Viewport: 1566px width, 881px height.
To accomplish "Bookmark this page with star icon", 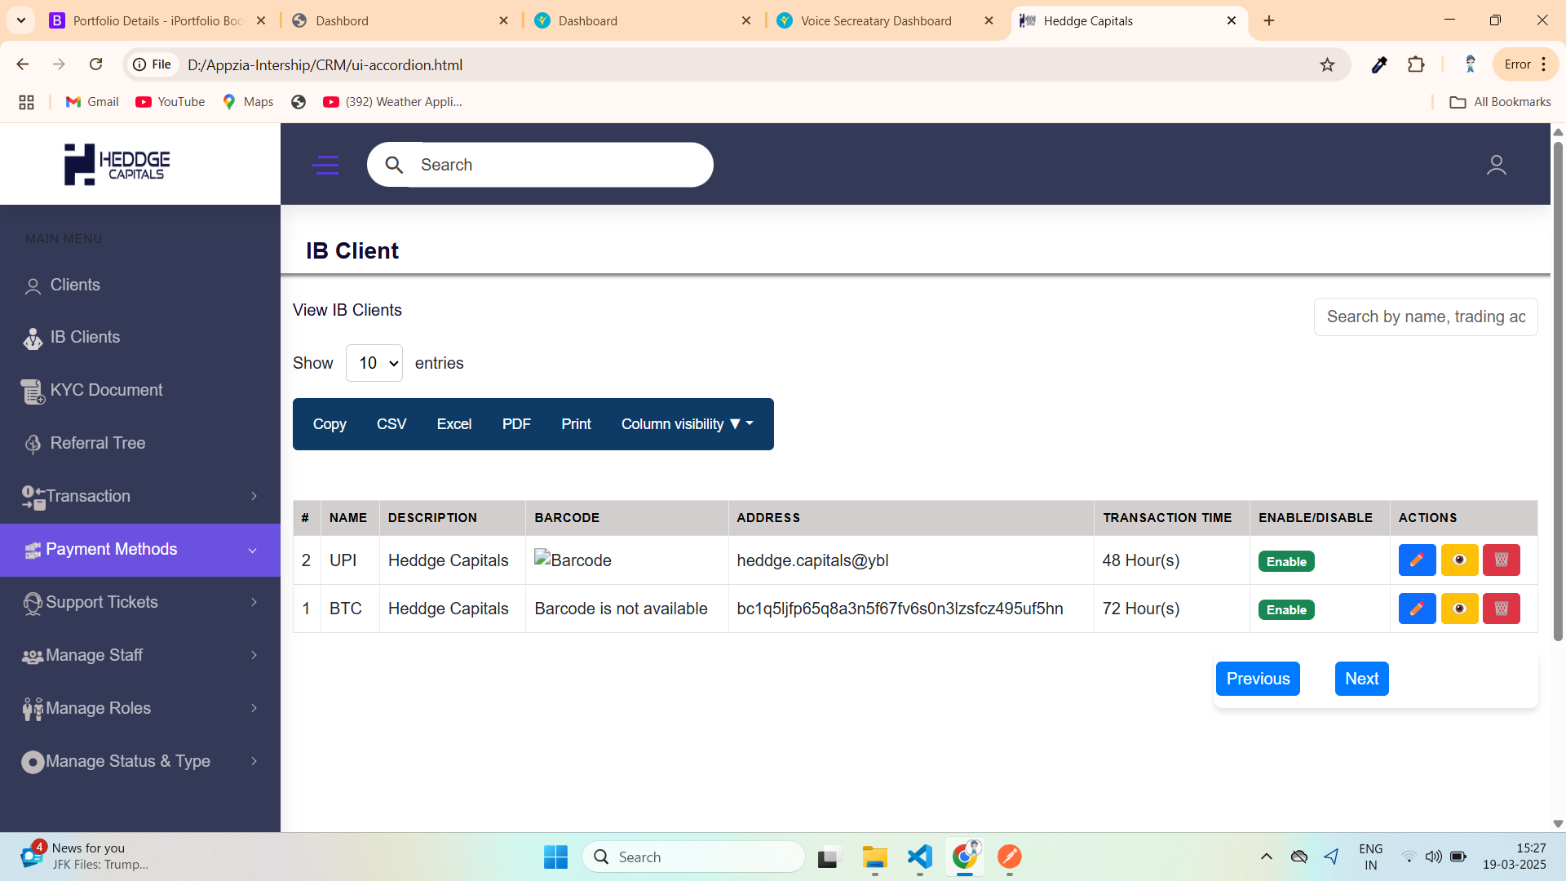I will [x=1327, y=64].
